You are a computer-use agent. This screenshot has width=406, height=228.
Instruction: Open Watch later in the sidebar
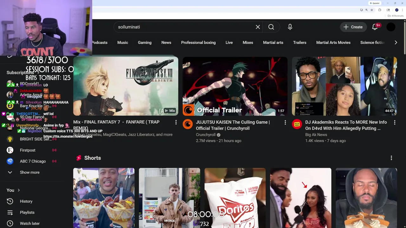point(30,223)
